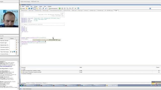The width and height of the screenshot is (161, 90).
Task: Click the person icon in Prudnik Igor row
Action: (x=16, y=43)
